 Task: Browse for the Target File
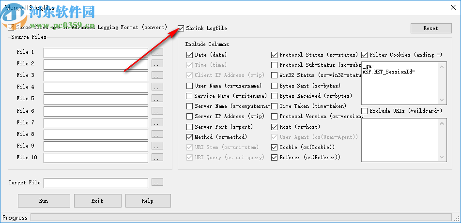pyautogui.click(x=157, y=182)
